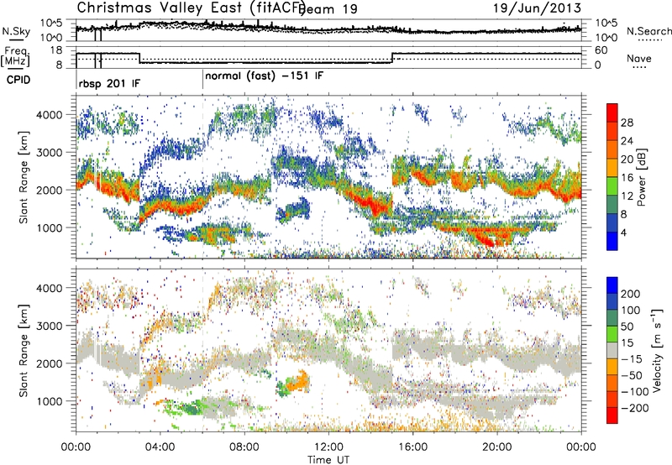Pick the light green 12-16 dB power swatch

(x=612, y=186)
